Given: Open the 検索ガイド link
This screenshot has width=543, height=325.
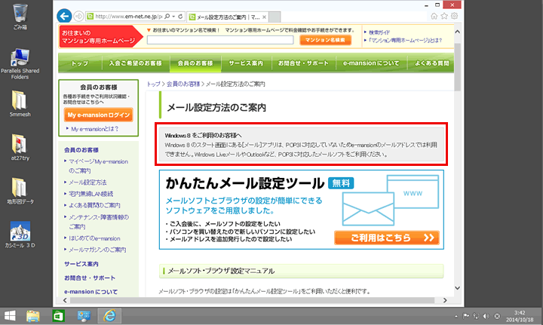Looking at the screenshot, I should (x=379, y=32).
